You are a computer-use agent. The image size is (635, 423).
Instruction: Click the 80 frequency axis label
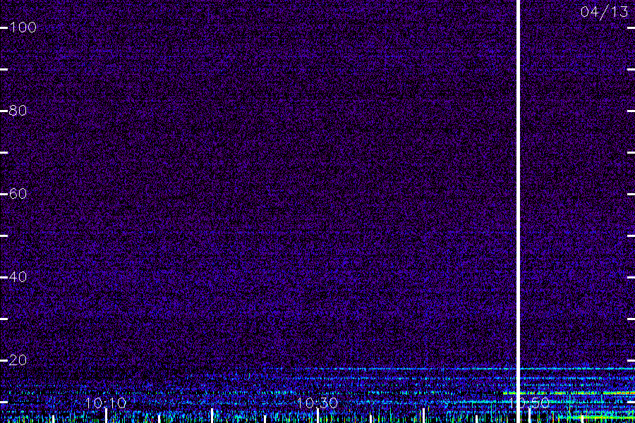point(18,111)
